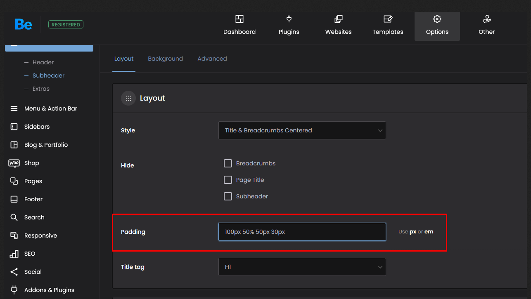
Task: Open the Extras submenu item
Action: point(41,89)
